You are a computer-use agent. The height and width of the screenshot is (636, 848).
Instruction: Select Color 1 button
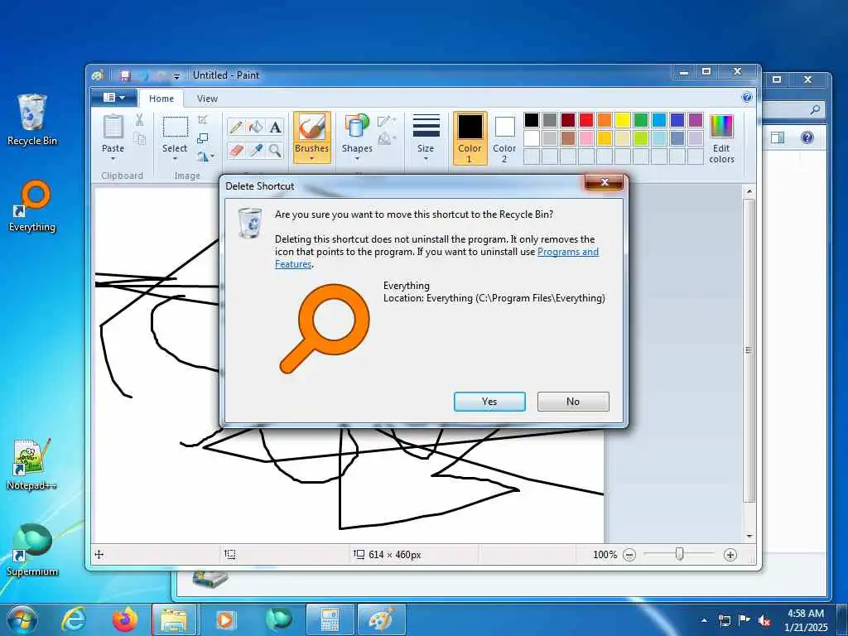(470, 138)
